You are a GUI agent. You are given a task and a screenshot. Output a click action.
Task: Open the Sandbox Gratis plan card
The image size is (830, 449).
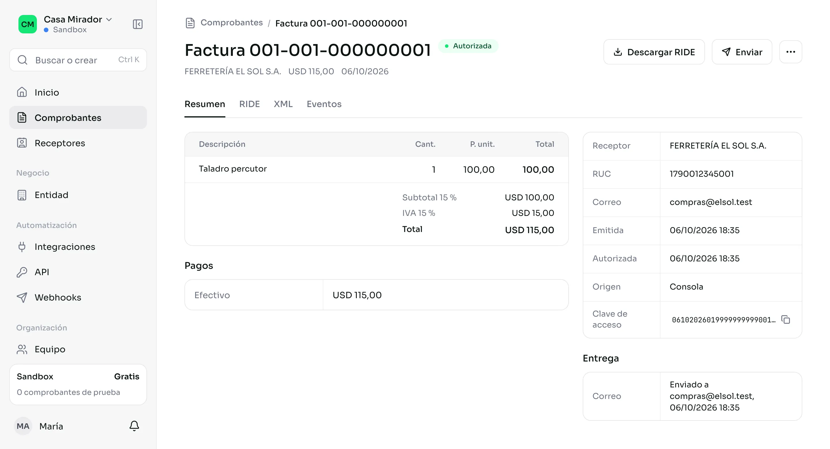coord(78,384)
